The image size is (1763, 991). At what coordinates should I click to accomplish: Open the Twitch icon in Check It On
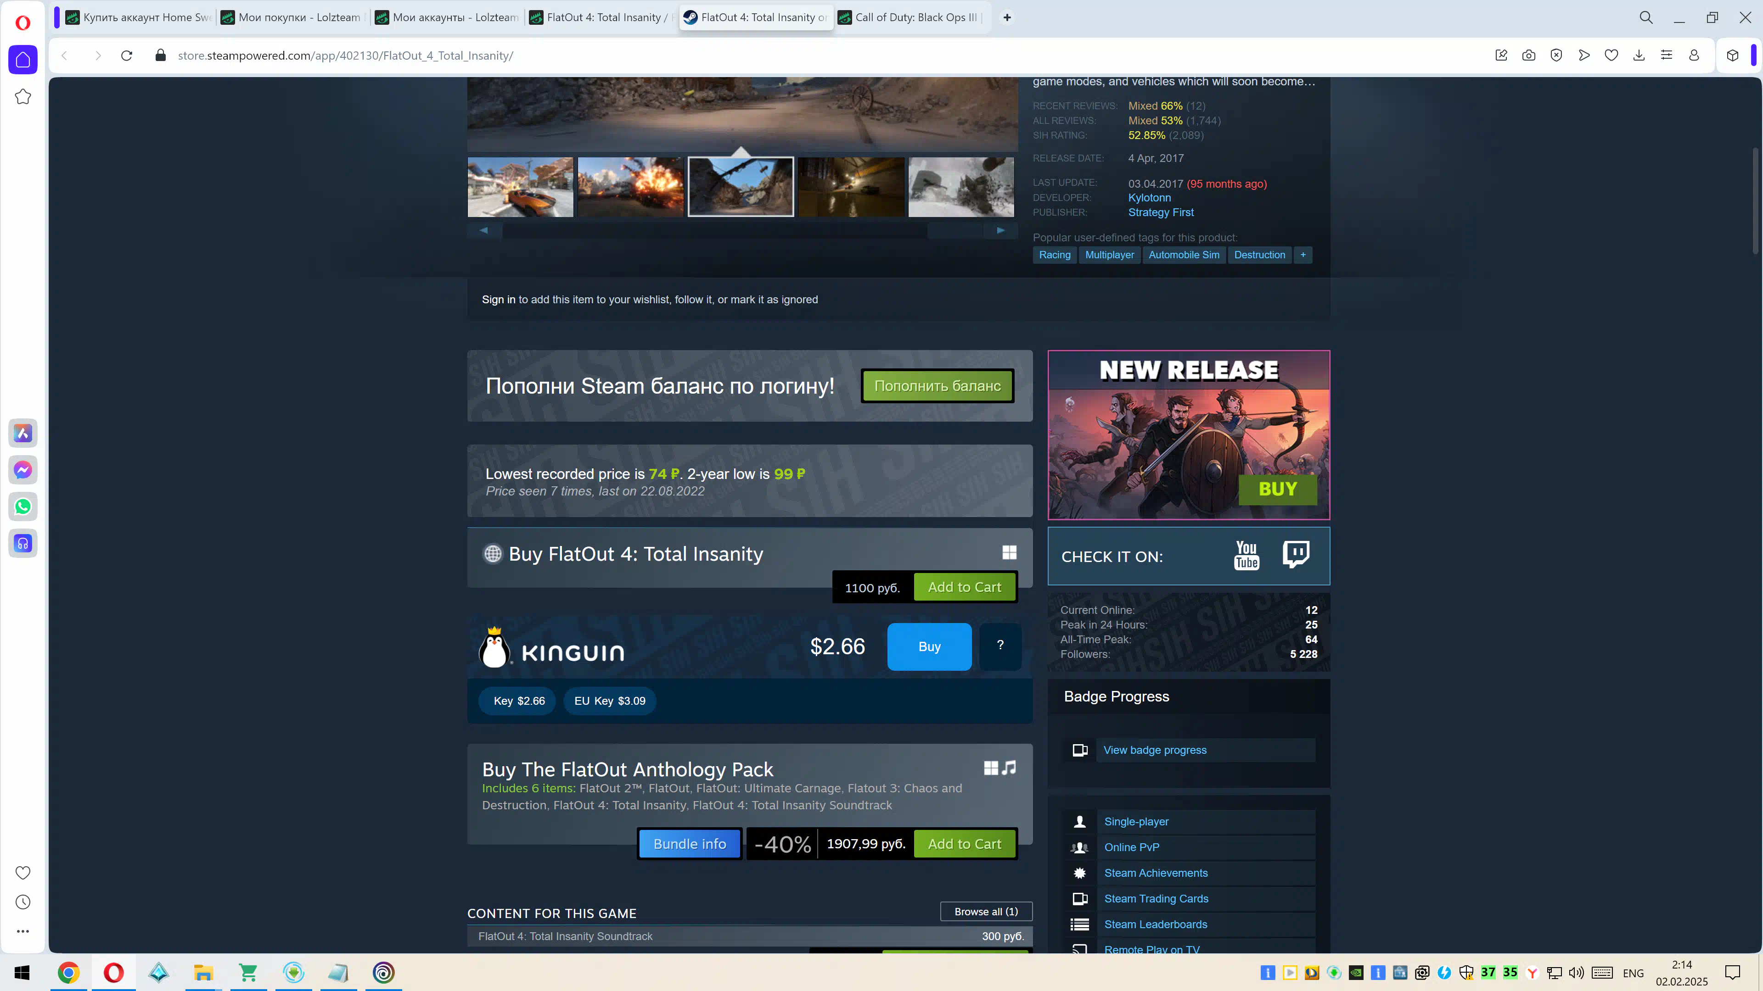[1296, 554]
